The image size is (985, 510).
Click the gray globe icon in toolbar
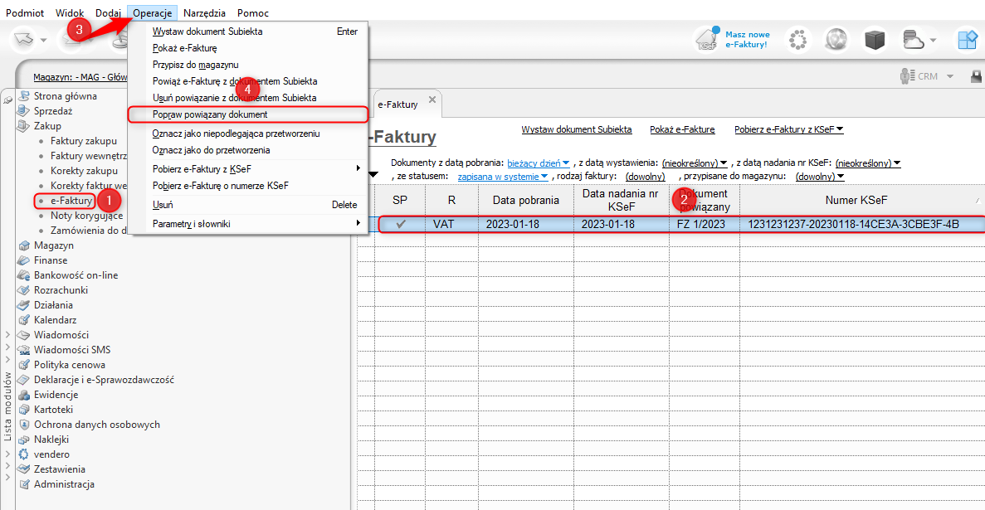tap(836, 39)
